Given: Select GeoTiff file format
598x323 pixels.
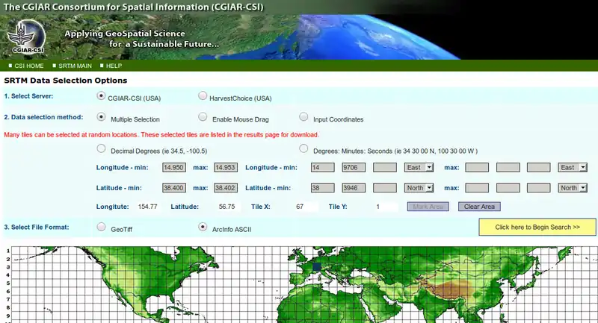Looking at the screenshot, I should 102,227.
